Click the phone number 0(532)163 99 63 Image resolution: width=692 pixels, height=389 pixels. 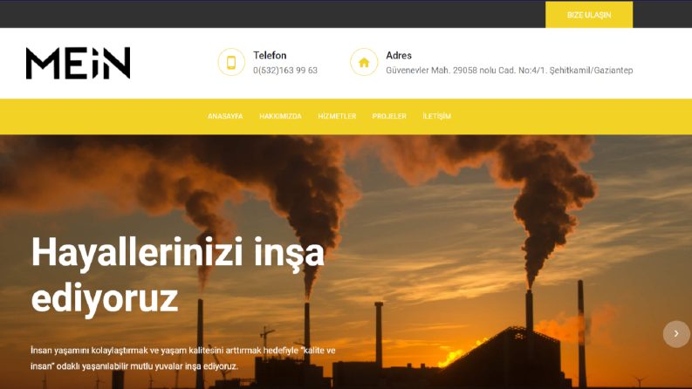tap(285, 70)
